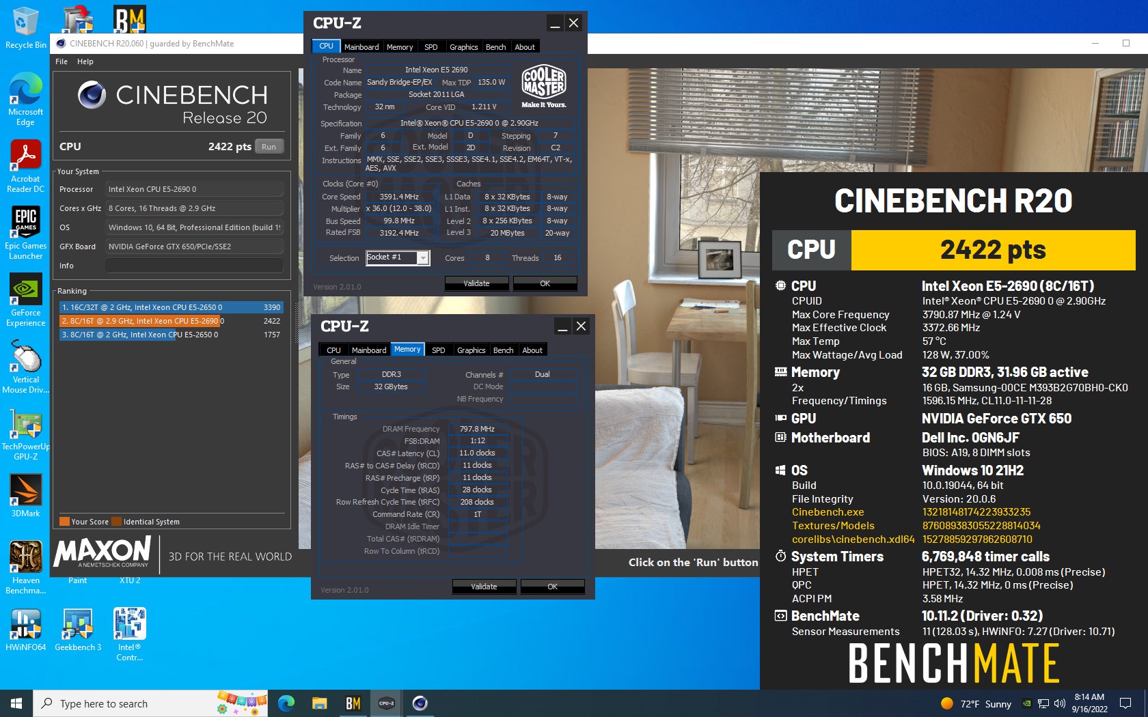This screenshot has width=1148, height=717.
Task: Click the Processor field Intel Xeon E5-2690
Action: coord(194,189)
